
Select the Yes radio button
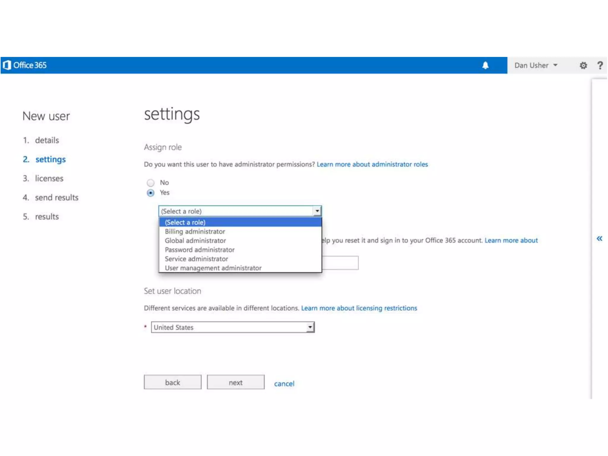coord(151,193)
